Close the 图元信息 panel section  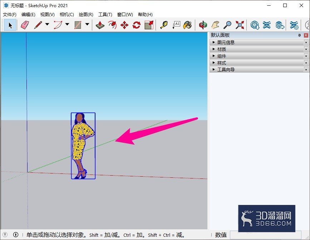tap(306, 42)
